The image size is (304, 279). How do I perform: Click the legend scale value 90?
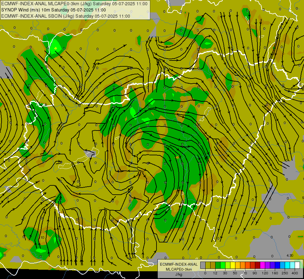(x=255, y=273)
